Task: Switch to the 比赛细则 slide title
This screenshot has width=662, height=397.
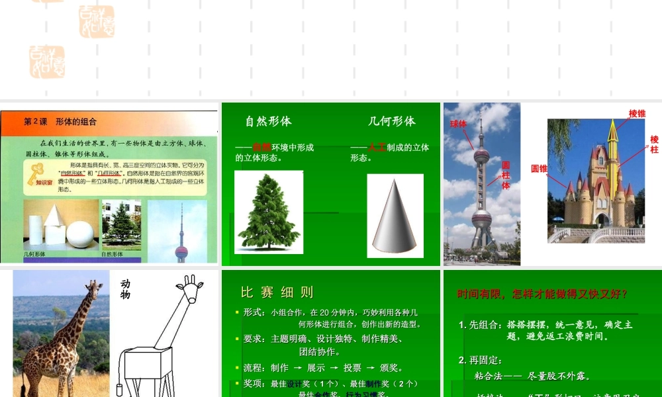Action: click(277, 292)
